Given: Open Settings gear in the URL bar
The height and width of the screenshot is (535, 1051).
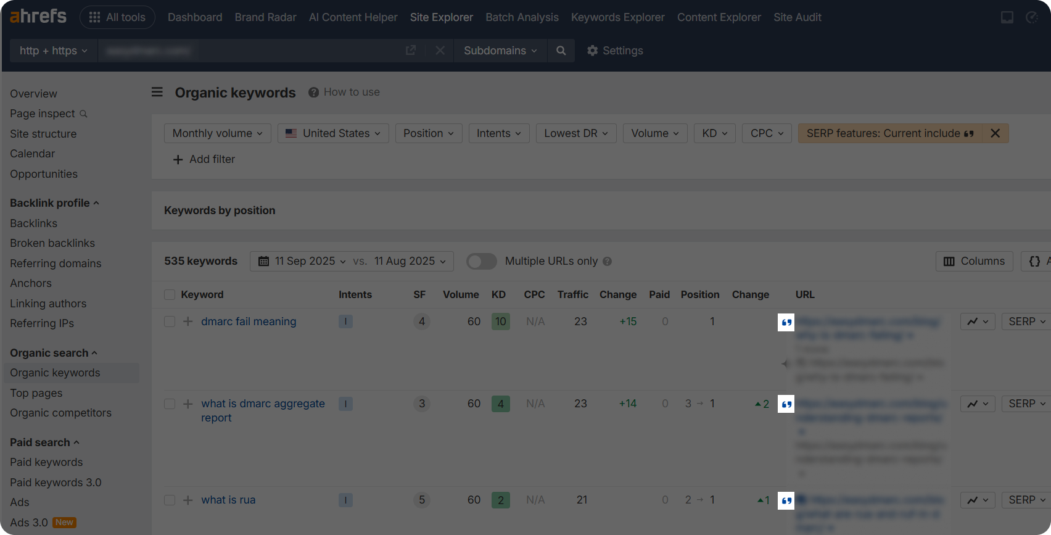Looking at the screenshot, I should click(x=615, y=51).
